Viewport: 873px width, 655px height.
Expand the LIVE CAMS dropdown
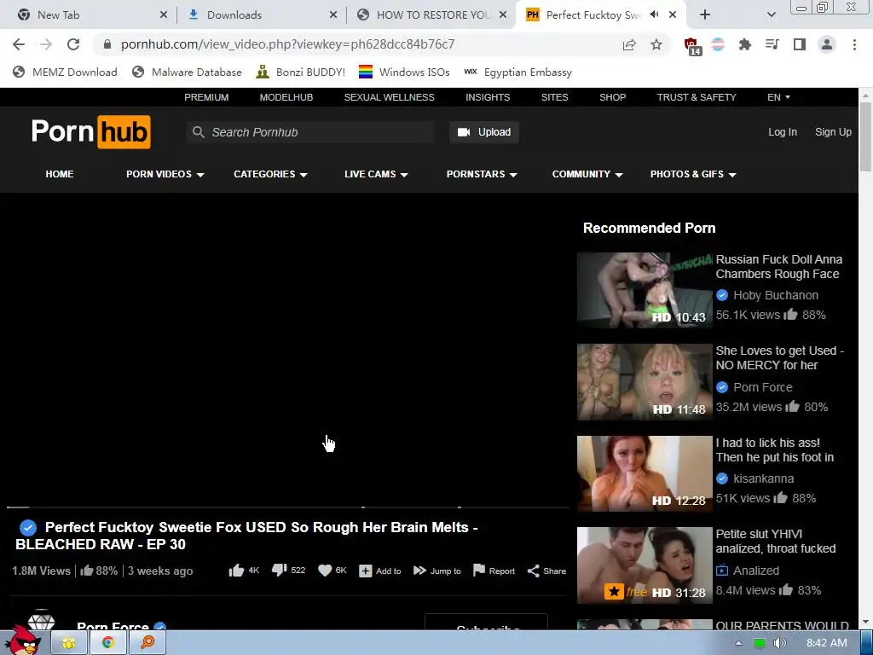[x=376, y=174]
